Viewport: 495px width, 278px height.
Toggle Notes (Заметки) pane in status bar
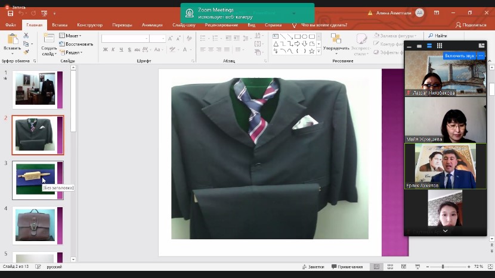(313, 267)
